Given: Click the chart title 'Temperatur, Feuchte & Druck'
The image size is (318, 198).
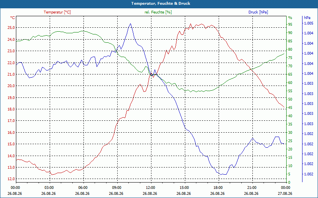Looking at the screenshot, I should tap(161, 4).
